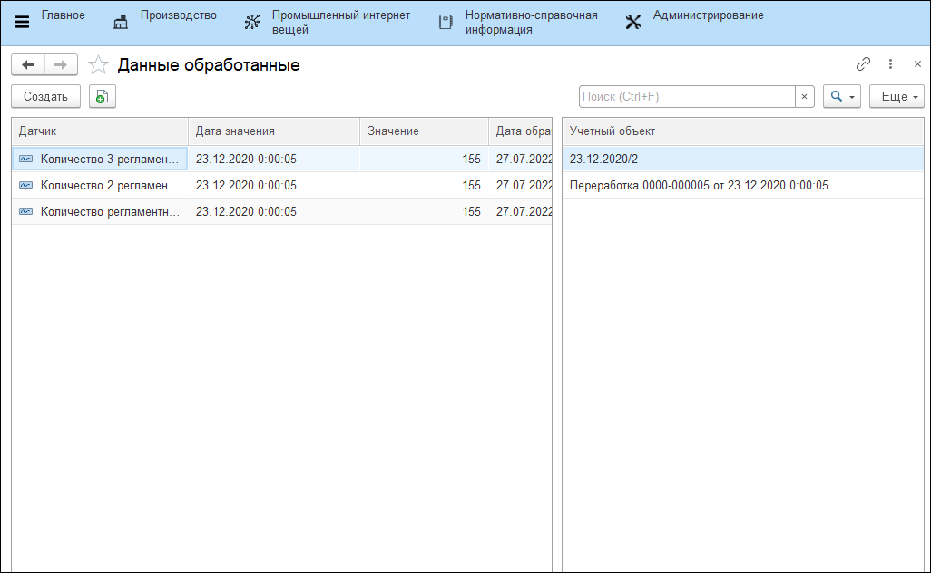Screen dimensions: 931x573
Task: Sort by the Датчик column header
Action: 98,131
